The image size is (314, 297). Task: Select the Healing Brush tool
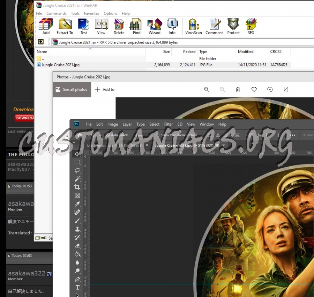click(77, 212)
